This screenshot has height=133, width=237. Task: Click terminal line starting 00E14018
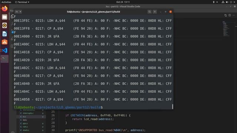93,52
